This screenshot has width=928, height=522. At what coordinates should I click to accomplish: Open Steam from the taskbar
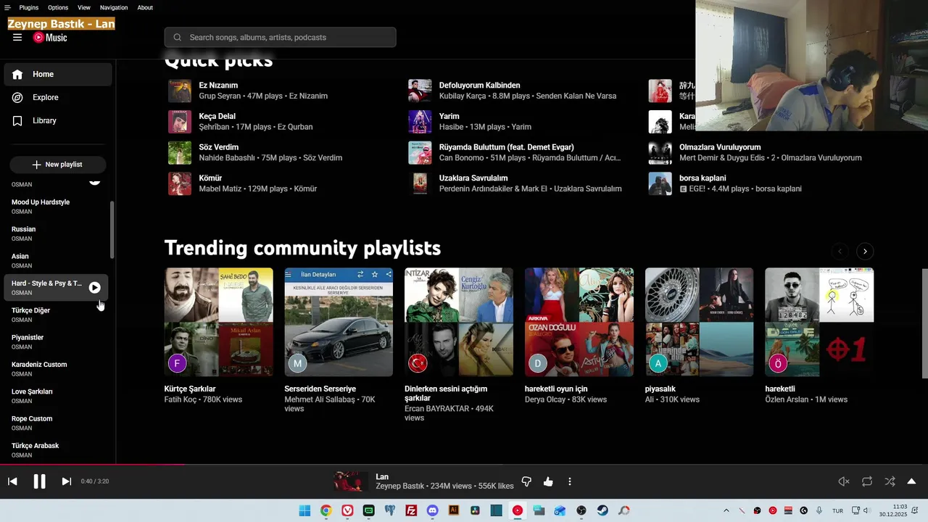[x=602, y=510]
